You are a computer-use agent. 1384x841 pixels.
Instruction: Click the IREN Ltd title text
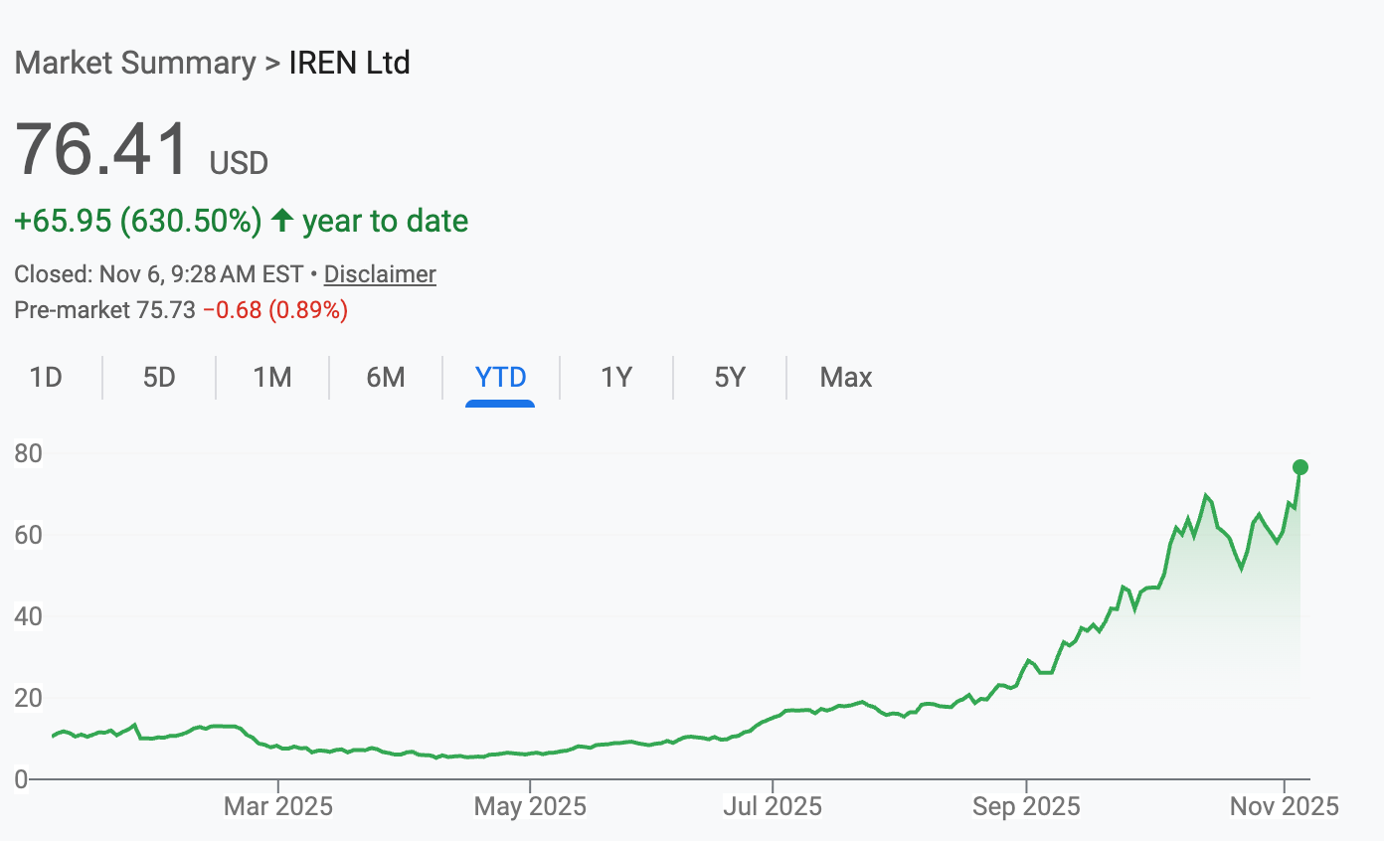click(349, 64)
